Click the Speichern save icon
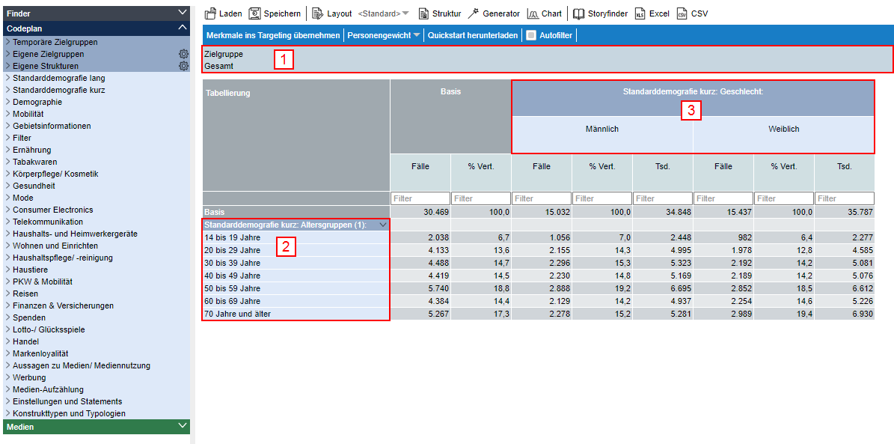The image size is (894, 444). 255,13
